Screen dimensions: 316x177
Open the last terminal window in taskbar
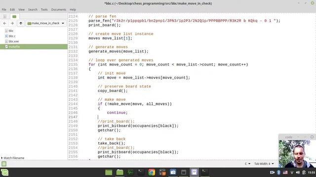205,173
